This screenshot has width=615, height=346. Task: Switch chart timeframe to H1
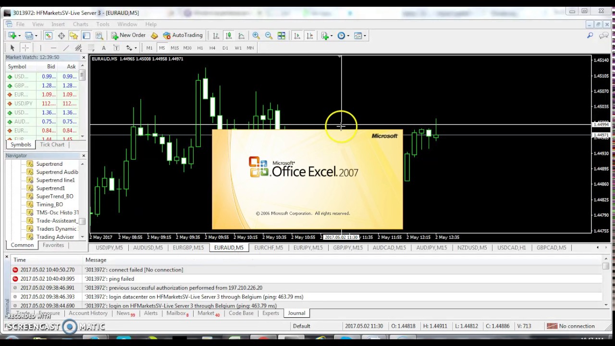[200, 48]
